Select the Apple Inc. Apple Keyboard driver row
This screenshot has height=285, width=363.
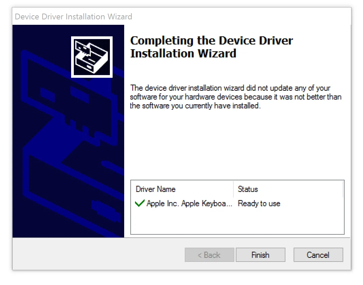[x=189, y=203]
